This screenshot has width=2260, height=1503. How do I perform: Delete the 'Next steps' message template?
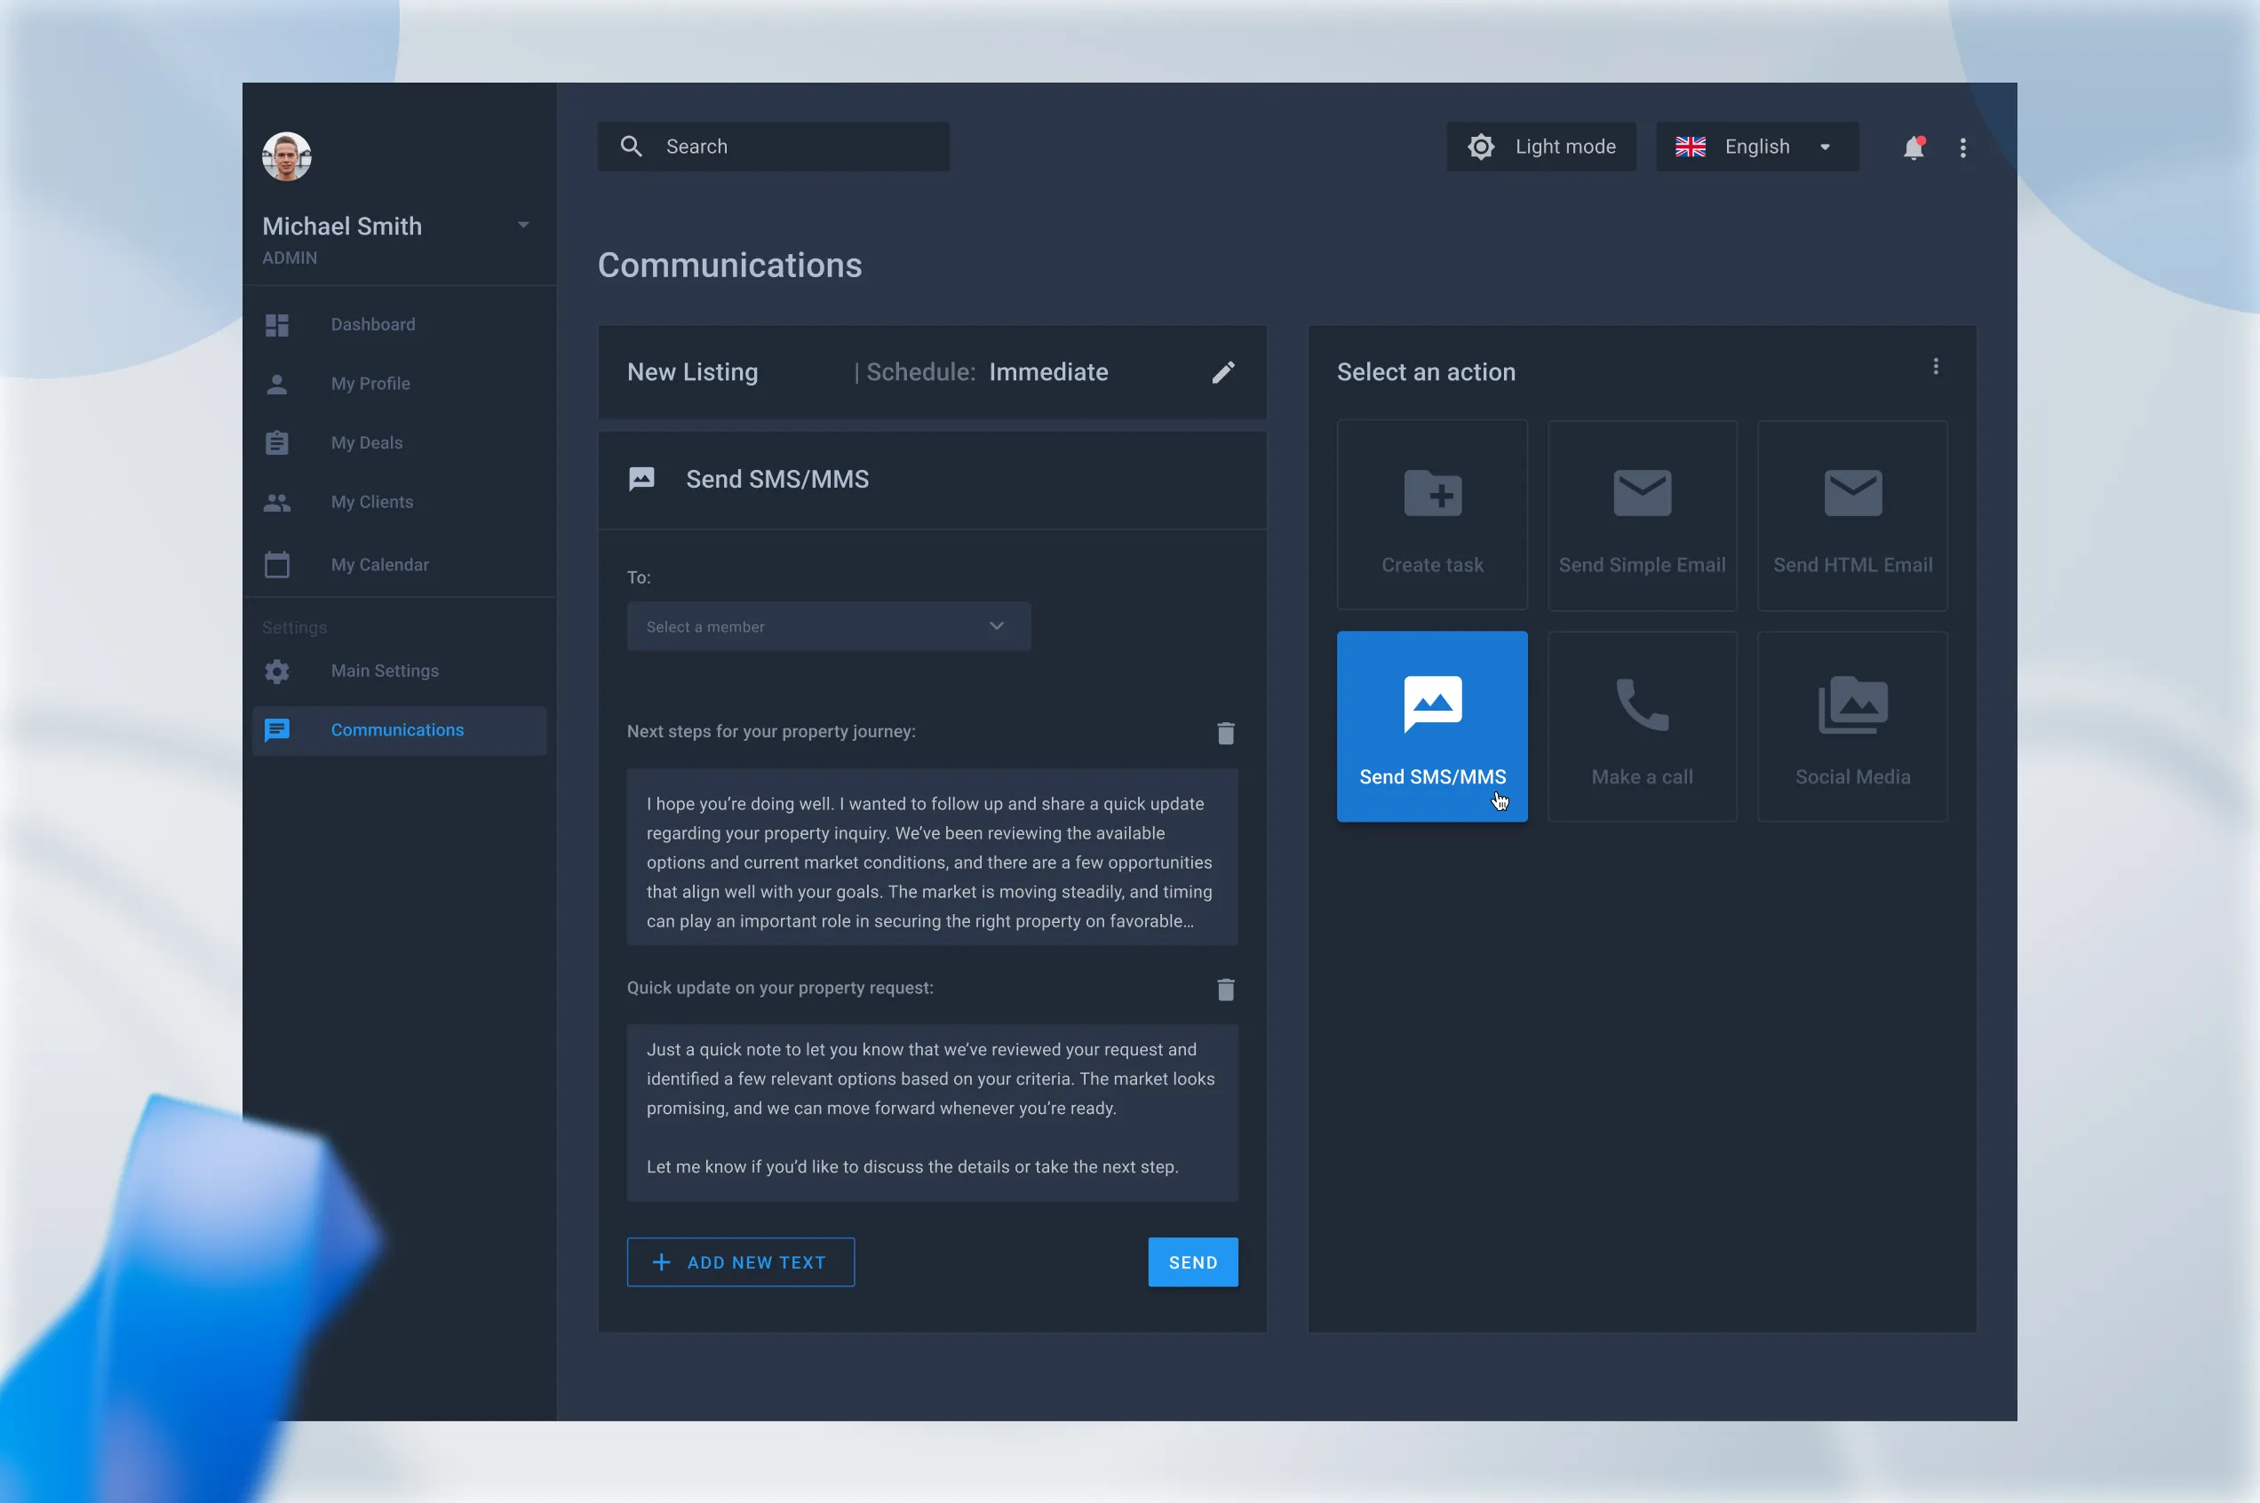coord(1225,733)
